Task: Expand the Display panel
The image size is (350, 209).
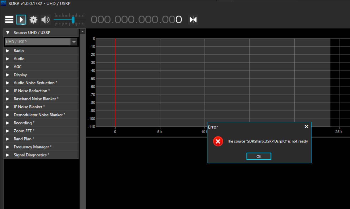Action: click(x=41, y=75)
